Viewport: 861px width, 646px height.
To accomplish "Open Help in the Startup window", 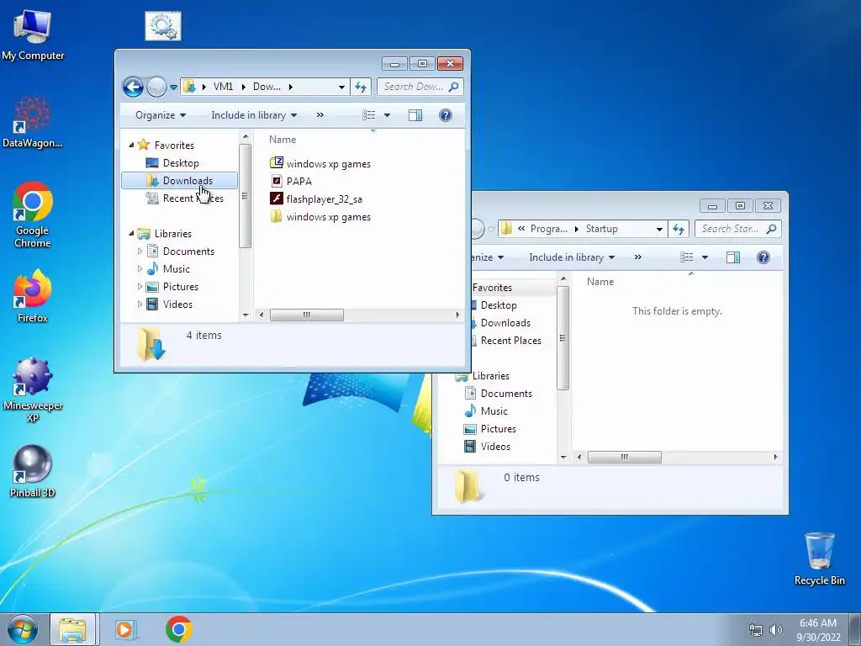I will click(x=763, y=257).
